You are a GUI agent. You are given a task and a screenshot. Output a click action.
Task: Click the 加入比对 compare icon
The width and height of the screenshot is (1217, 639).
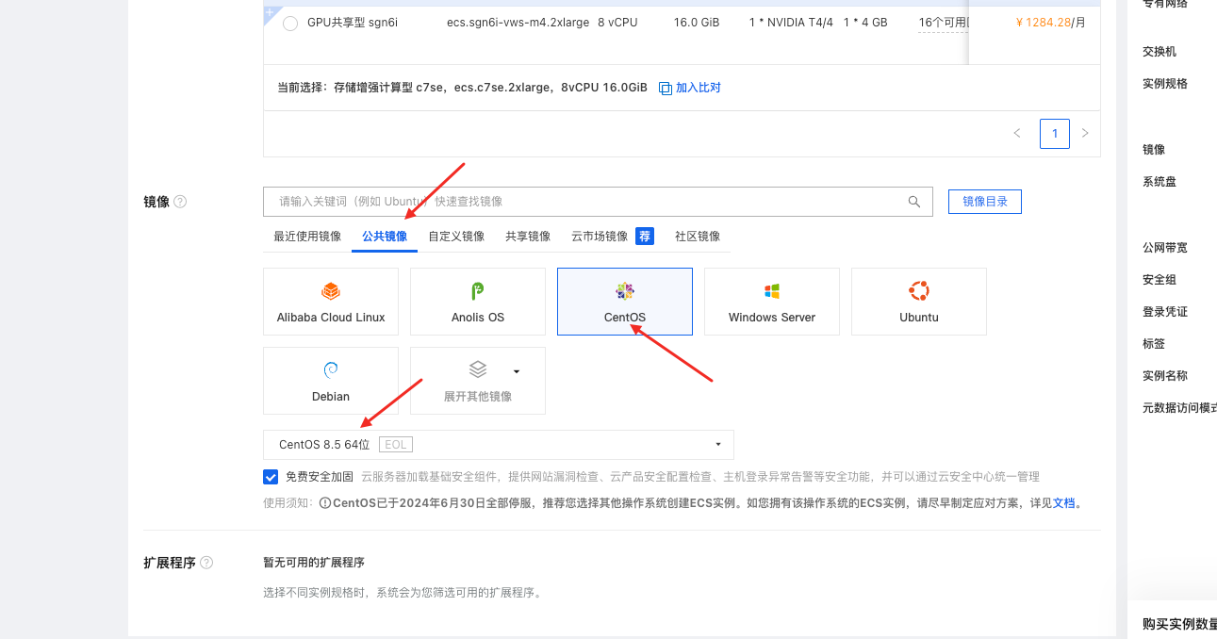click(x=666, y=88)
